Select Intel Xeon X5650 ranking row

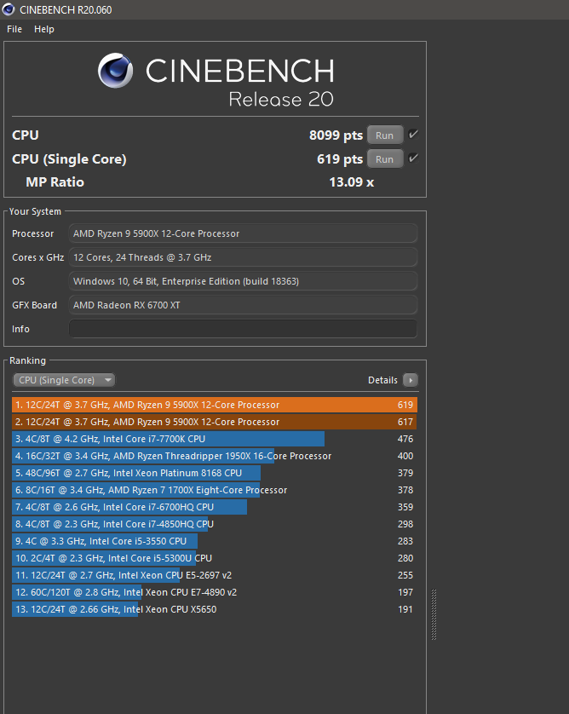(215, 609)
